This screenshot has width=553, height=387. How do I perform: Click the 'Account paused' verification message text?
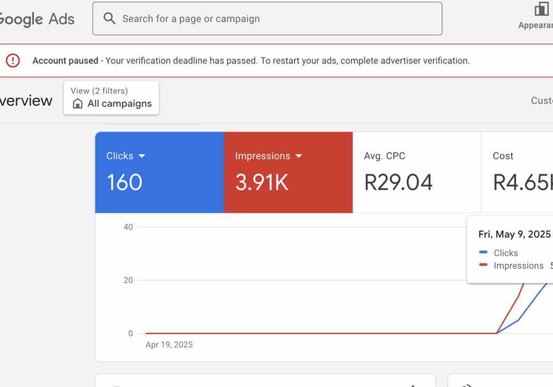(251, 61)
